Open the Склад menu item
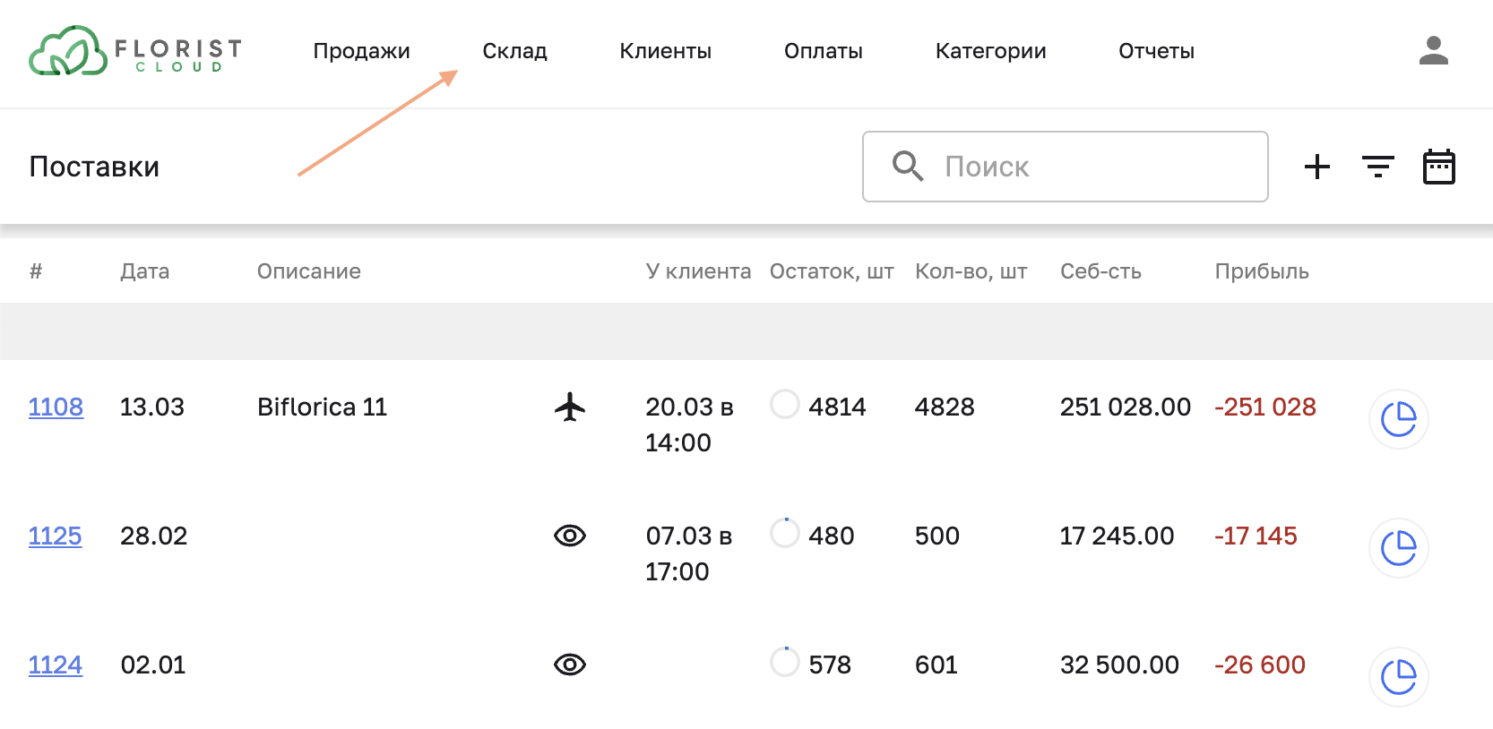This screenshot has height=729, width=1493. point(514,51)
